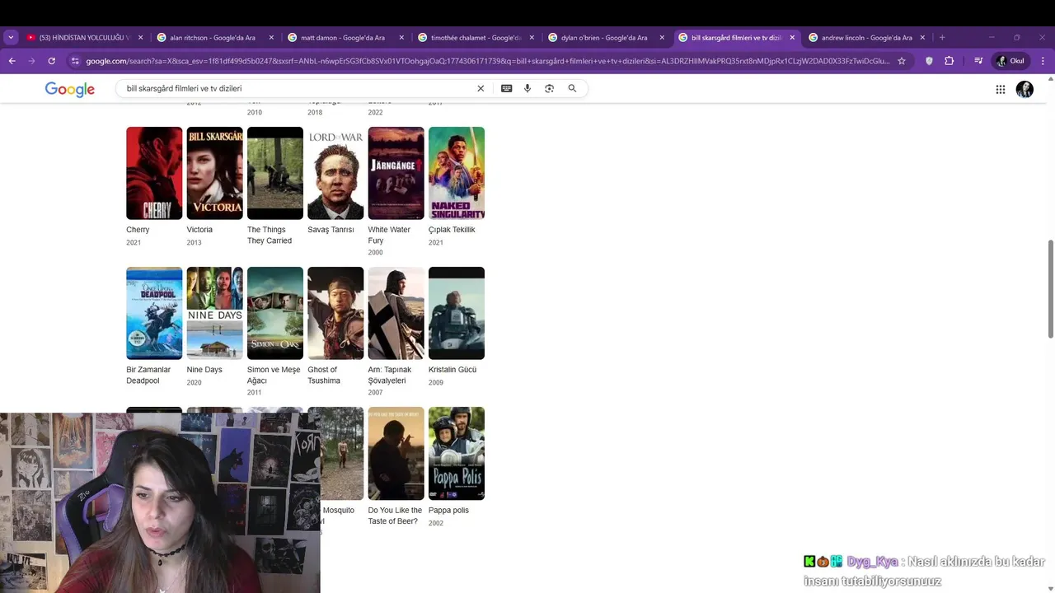
Task: Open the shield extension icon
Action: (929, 61)
